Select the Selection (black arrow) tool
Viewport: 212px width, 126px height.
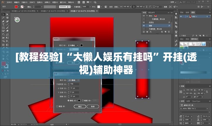pos(3,14)
